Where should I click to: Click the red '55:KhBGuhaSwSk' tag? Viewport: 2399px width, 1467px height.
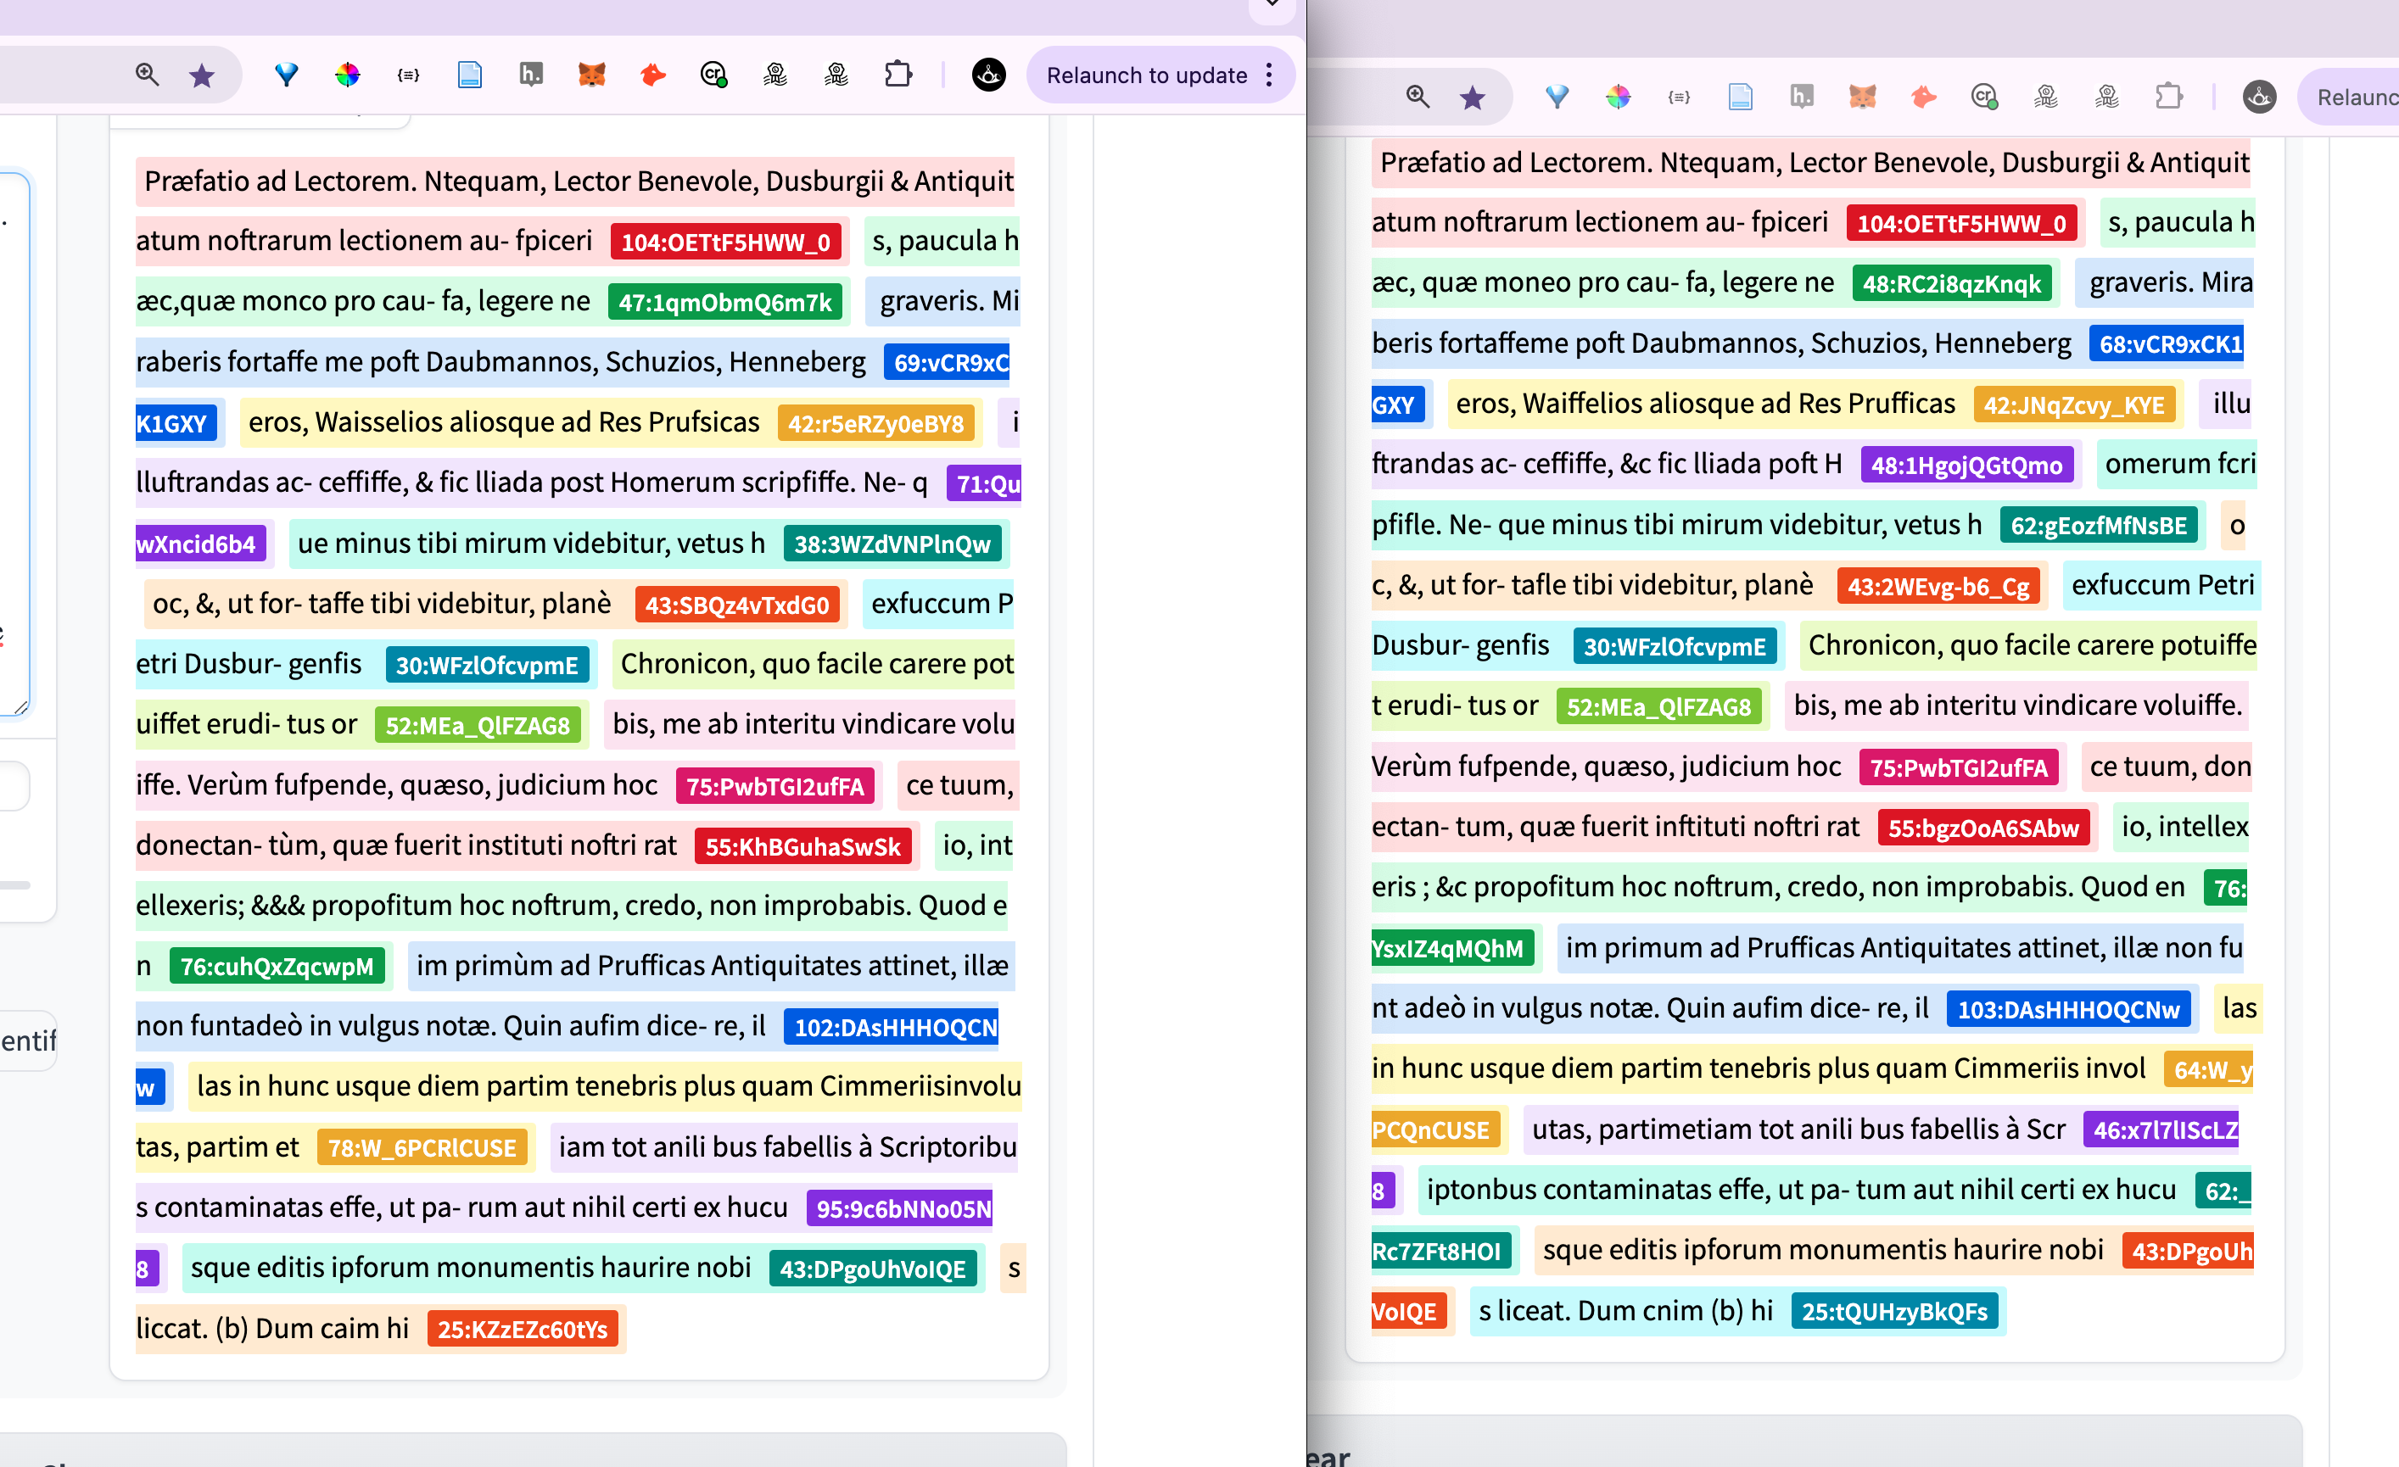(x=803, y=846)
